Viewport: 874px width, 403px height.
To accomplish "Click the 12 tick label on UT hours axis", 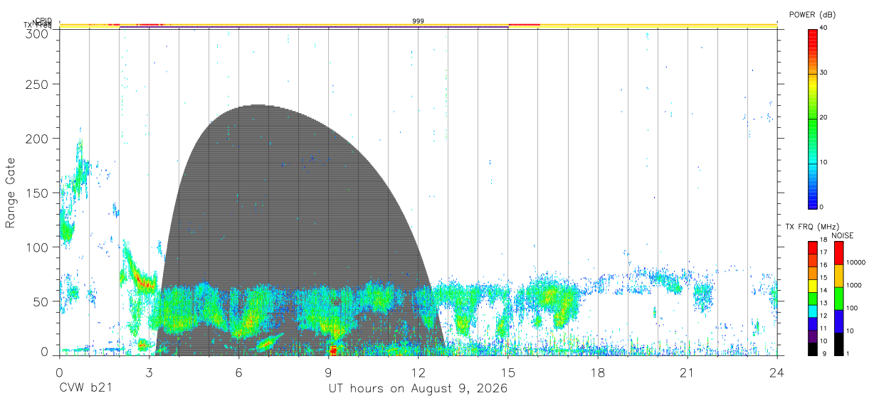I will point(418,372).
